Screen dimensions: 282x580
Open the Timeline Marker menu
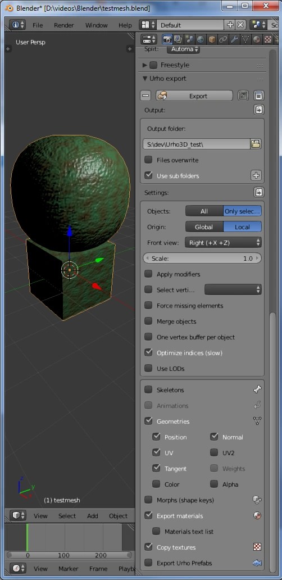click(x=68, y=569)
